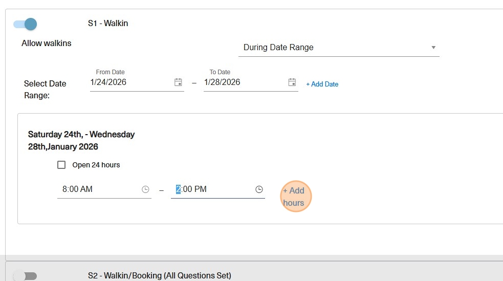This screenshot has height=281, width=503.
Task: Click the + Add Date link
Action: [x=322, y=84]
